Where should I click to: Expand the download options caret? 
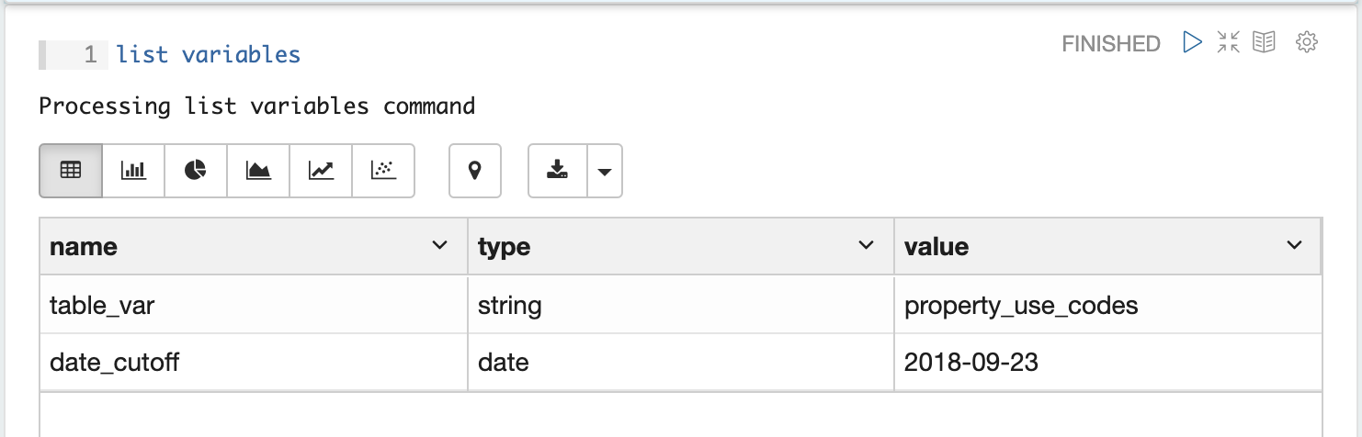tap(605, 171)
